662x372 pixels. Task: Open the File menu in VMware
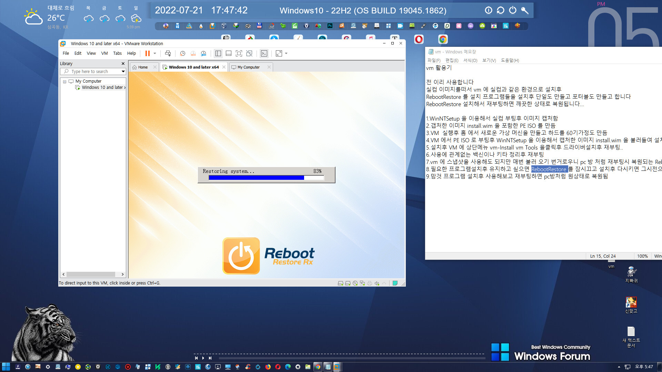(66, 53)
